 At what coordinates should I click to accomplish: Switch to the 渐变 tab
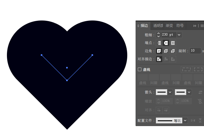coord(169,26)
